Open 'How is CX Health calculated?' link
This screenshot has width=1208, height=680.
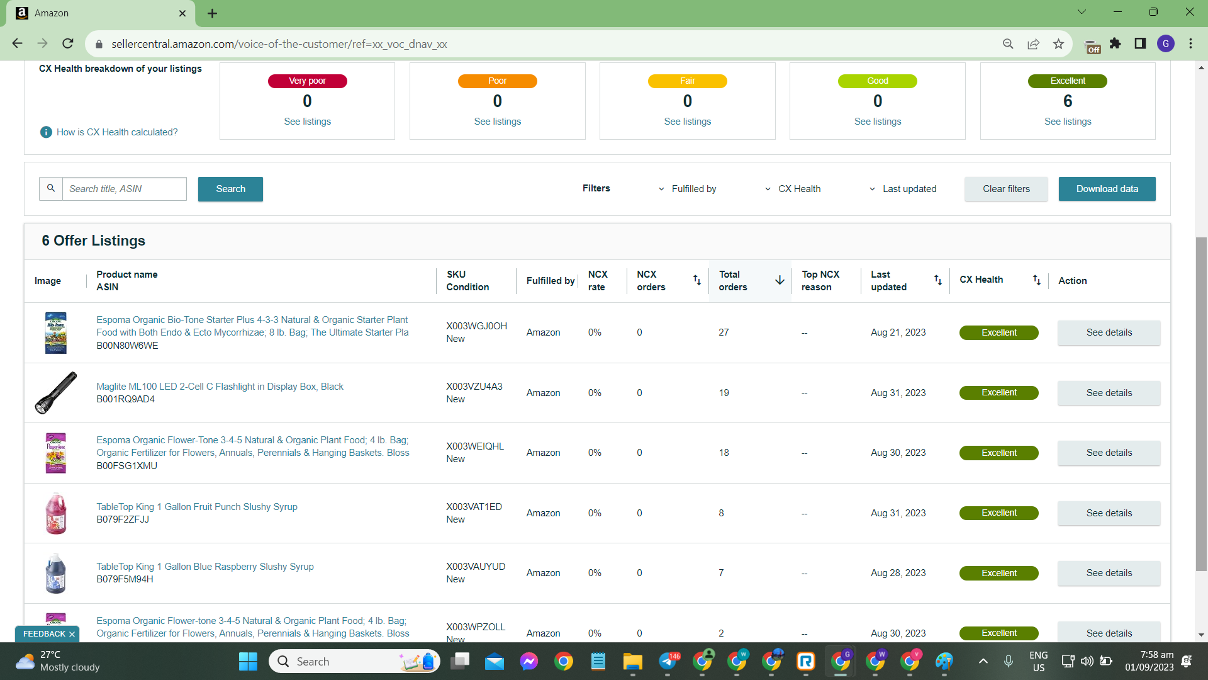117,132
